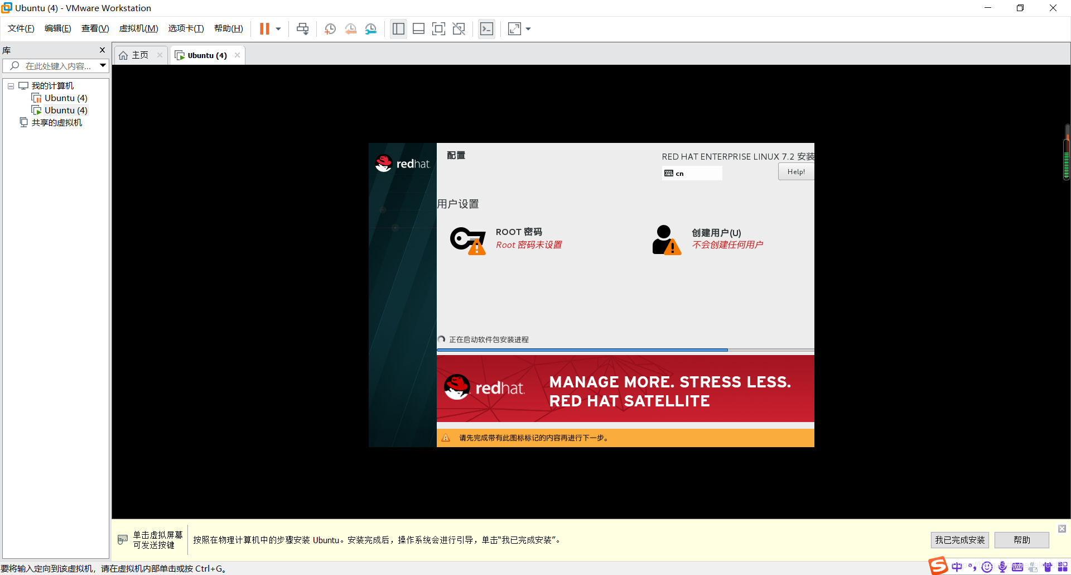Click the Sogou S input method logo
This screenshot has width=1071, height=575.
[x=938, y=566]
